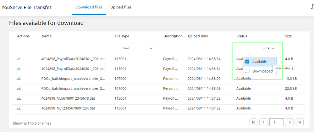Sort by the Upload Date column header

(x=198, y=36)
